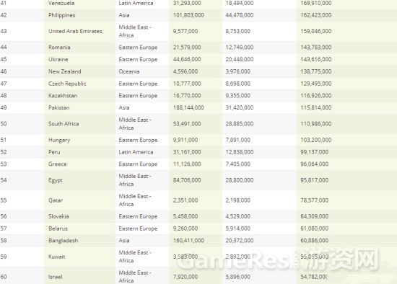Select Kazakhstan's revenue figure 116,926,000
This screenshot has height=284, width=397.
(315, 96)
